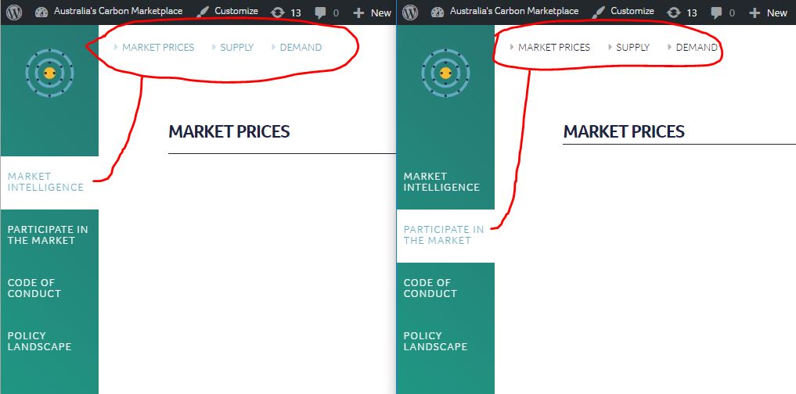The width and height of the screenshot is (796, 394).
Task: Open the comments bubble icon in the right admin bar
Action: point(716,13)
